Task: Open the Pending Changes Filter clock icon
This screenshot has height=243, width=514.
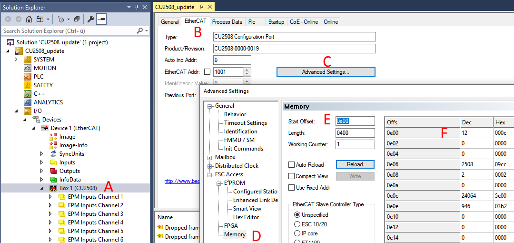Action: [61, 19]
